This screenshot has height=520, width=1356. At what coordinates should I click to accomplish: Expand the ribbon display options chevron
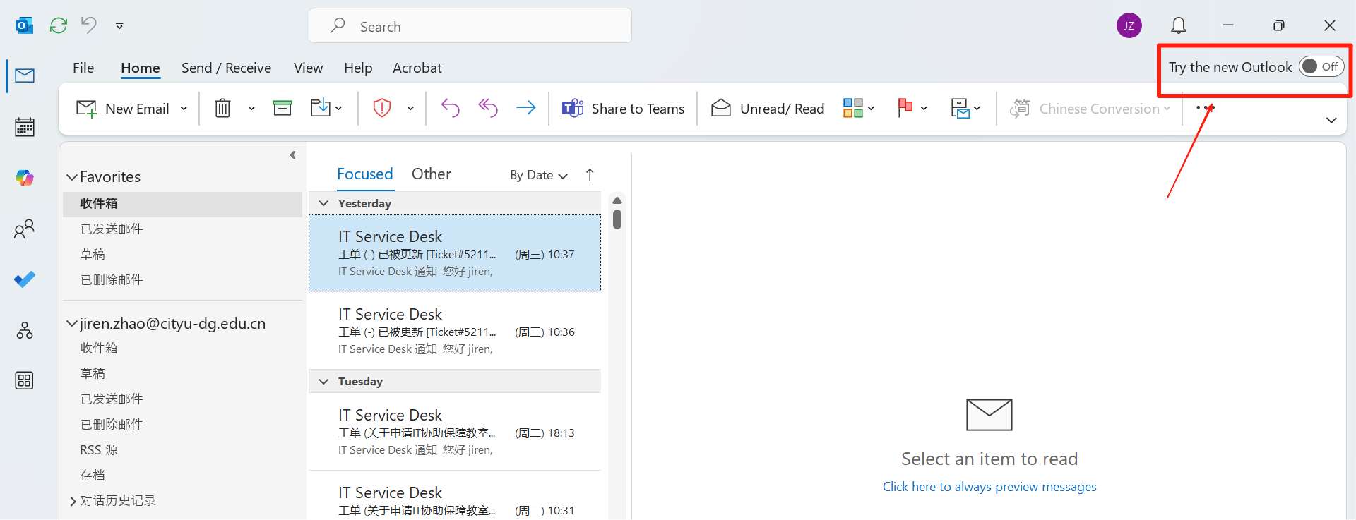click(1331, 121)
